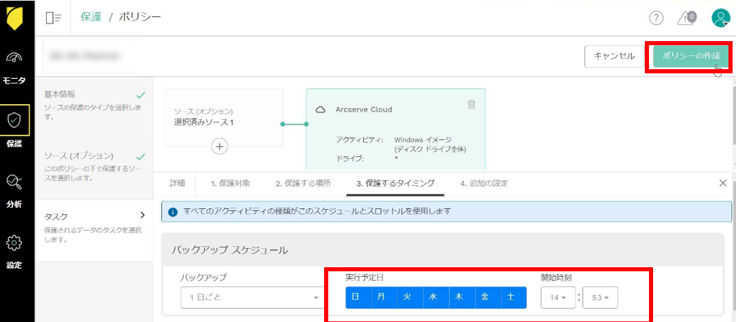Toggle Wednesday (水) in the schedule days
The width and height of the screenshot is (736, 322).
click(x=433, y=297)
